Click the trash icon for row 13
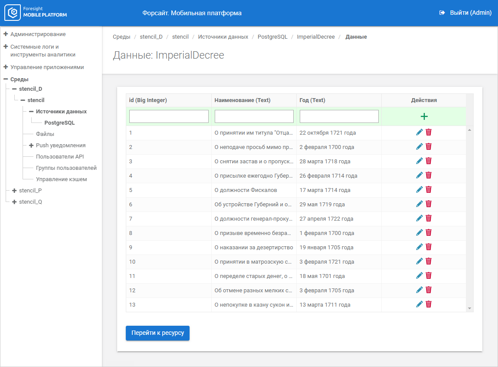Viewport: 498px width, 367px height. (x=429, y=304)
